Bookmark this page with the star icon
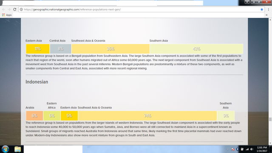272x153 pixels. [x=262, y=9]
